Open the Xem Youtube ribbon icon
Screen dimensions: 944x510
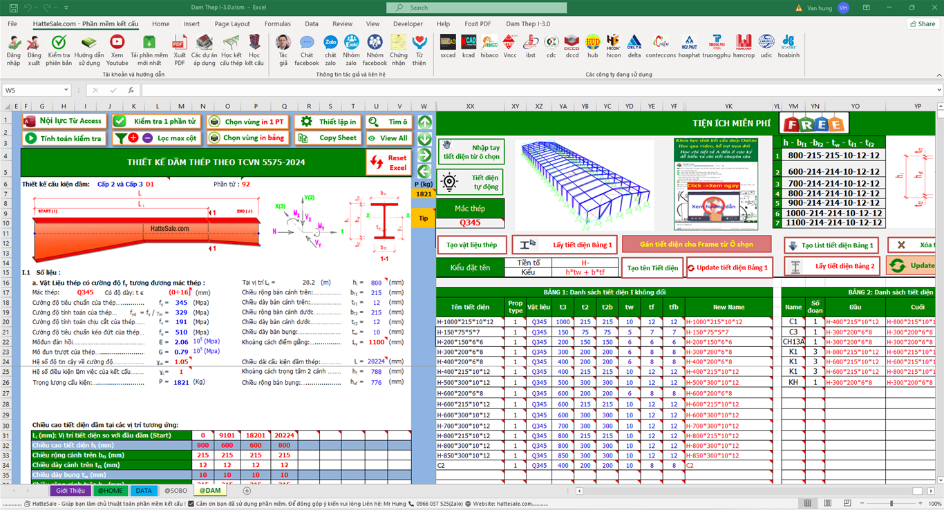(x=117, y=44)
